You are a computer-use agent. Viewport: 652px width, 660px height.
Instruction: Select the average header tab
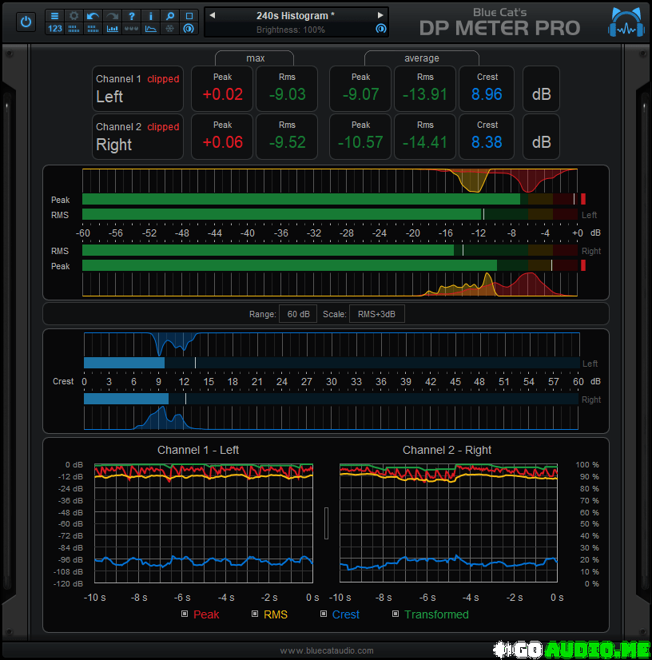421,58
